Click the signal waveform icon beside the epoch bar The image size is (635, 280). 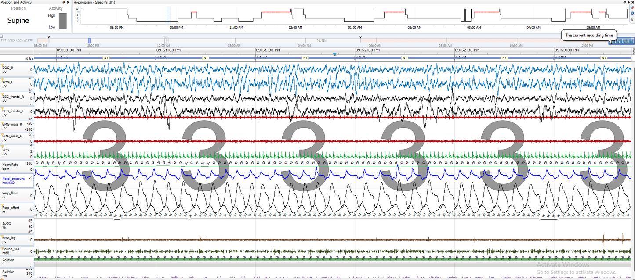(x=29, y=57)
